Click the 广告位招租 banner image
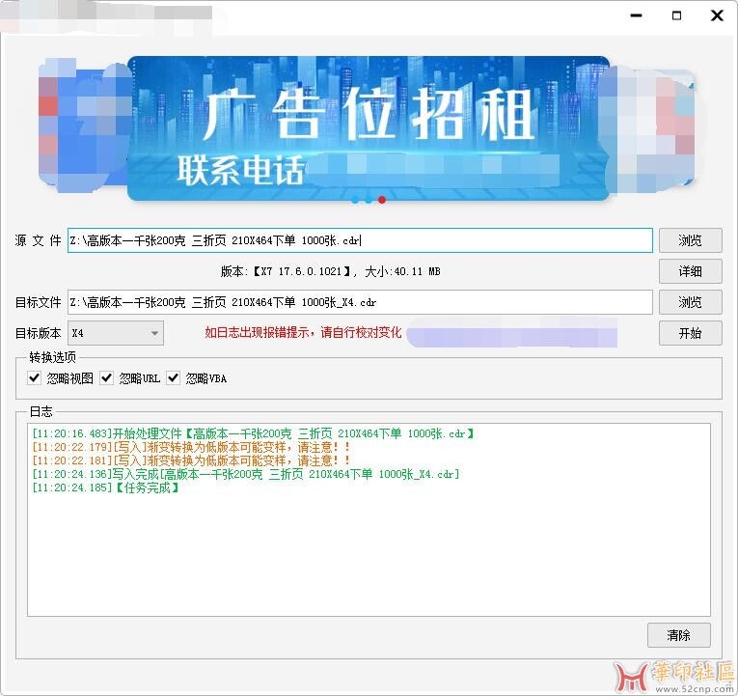The height and width of the screenshot is (696, 738). [x=369, y=128]
